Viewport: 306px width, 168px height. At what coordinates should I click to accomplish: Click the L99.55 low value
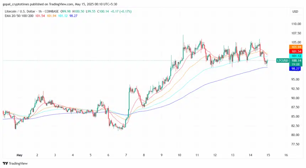[x=91, y=11]
